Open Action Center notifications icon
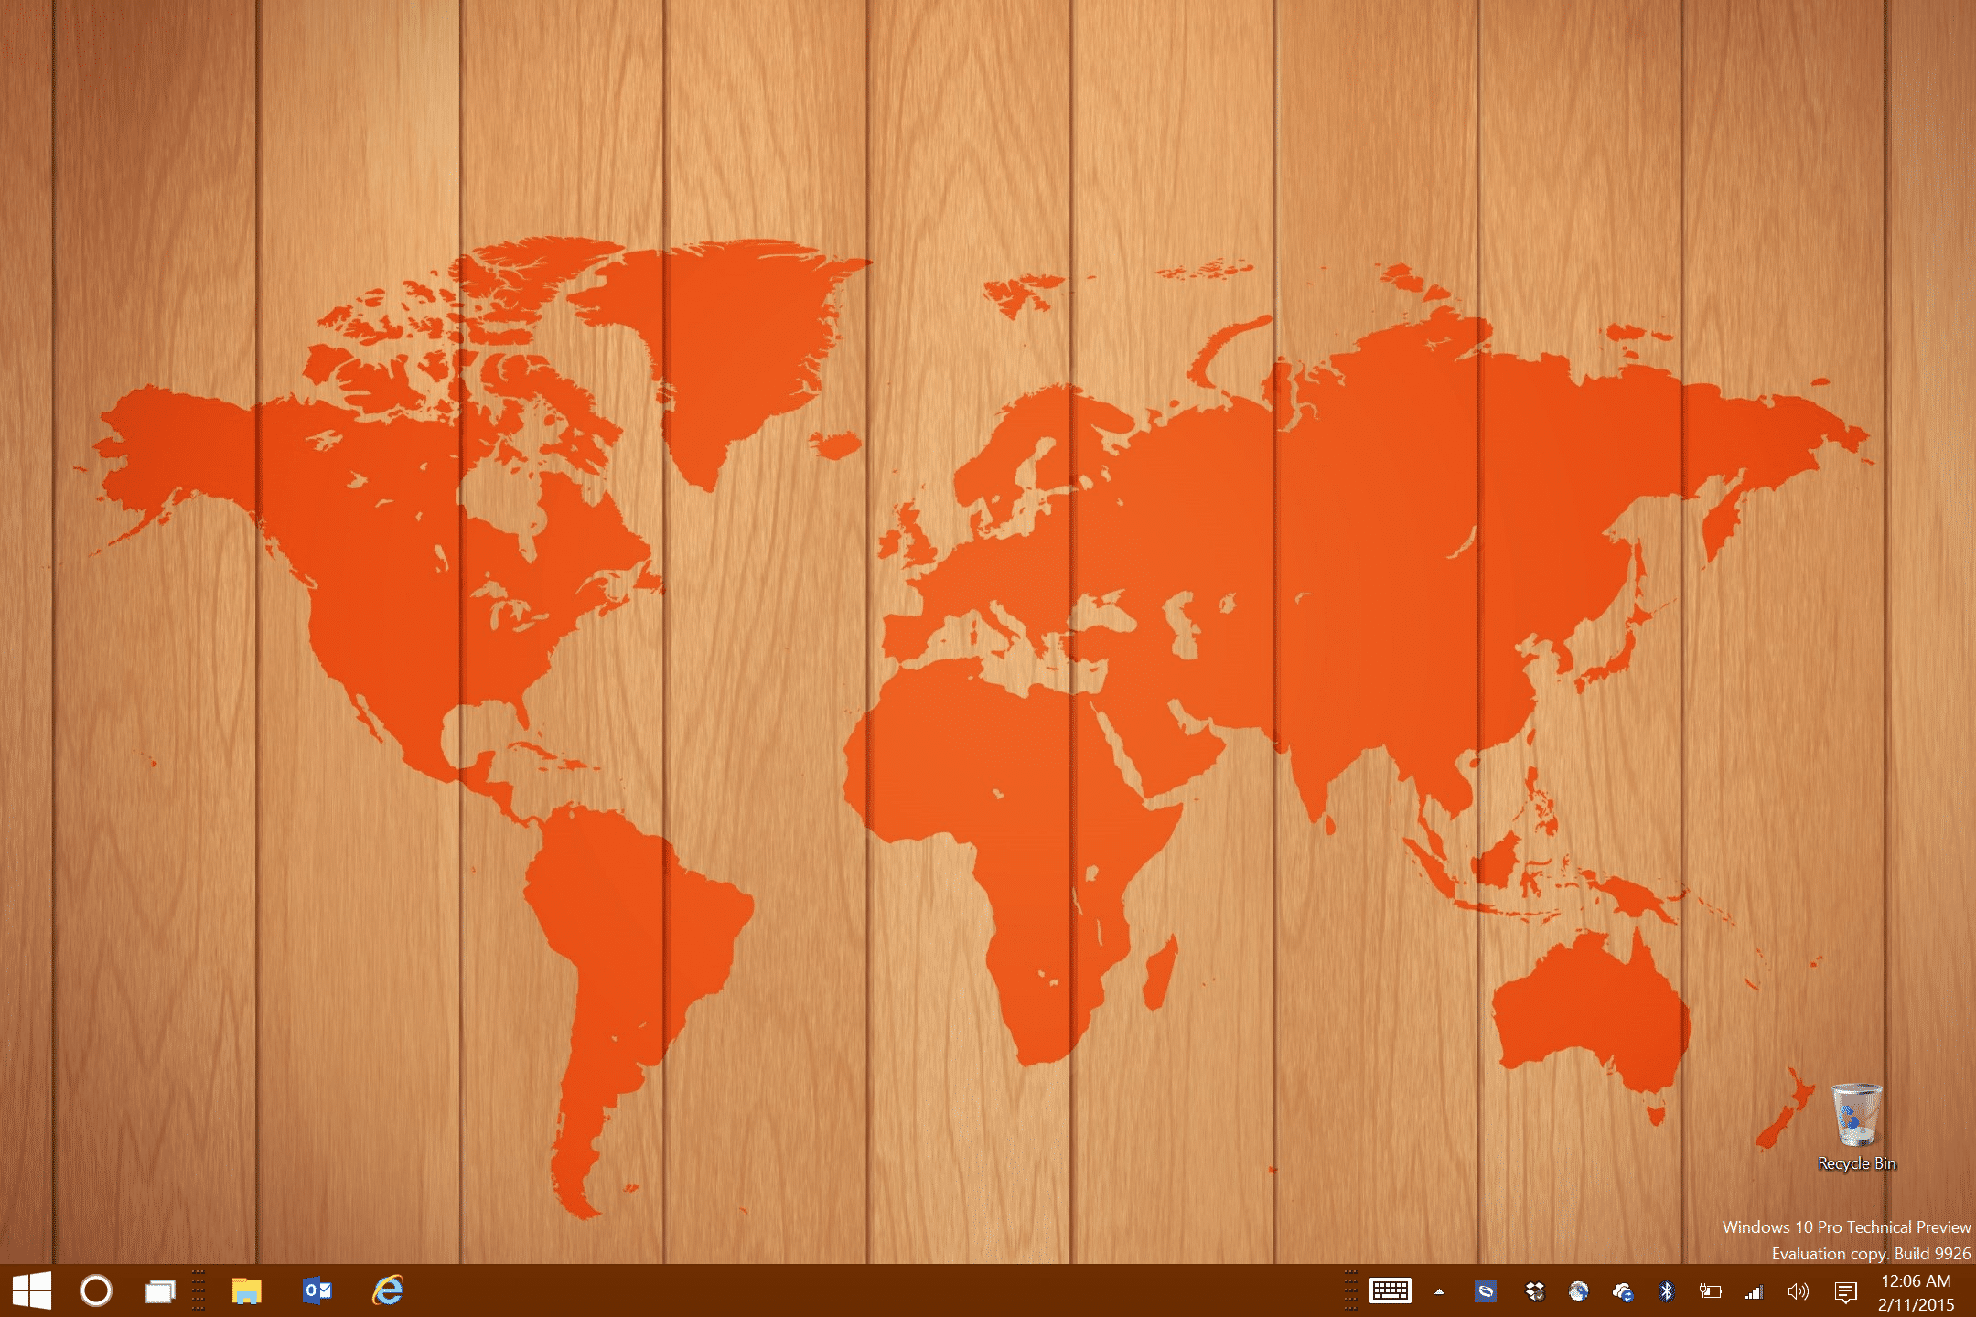 pyautogui.click(x=1845, y=1291)
